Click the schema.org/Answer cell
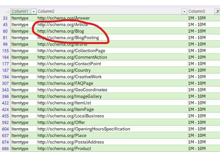The image size is (220, 152). (x=112, y=18)
